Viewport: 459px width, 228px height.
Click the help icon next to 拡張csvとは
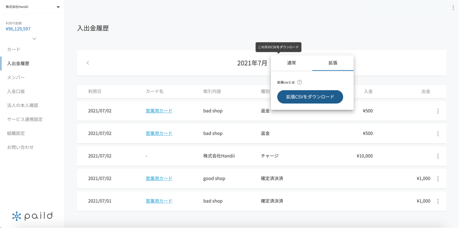(x=299, y=82)
